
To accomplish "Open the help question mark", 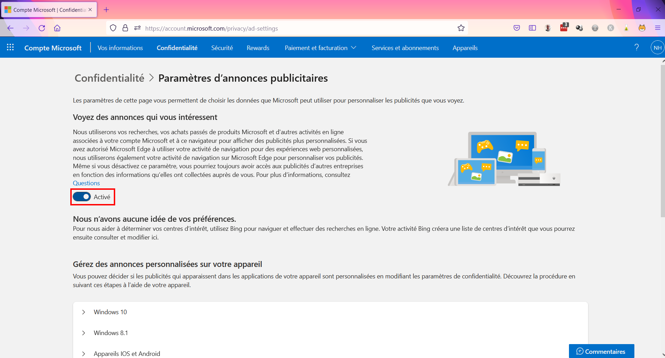I will coord(636,48).
